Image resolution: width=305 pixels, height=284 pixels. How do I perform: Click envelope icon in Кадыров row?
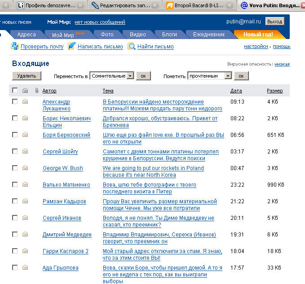[25, 201]
